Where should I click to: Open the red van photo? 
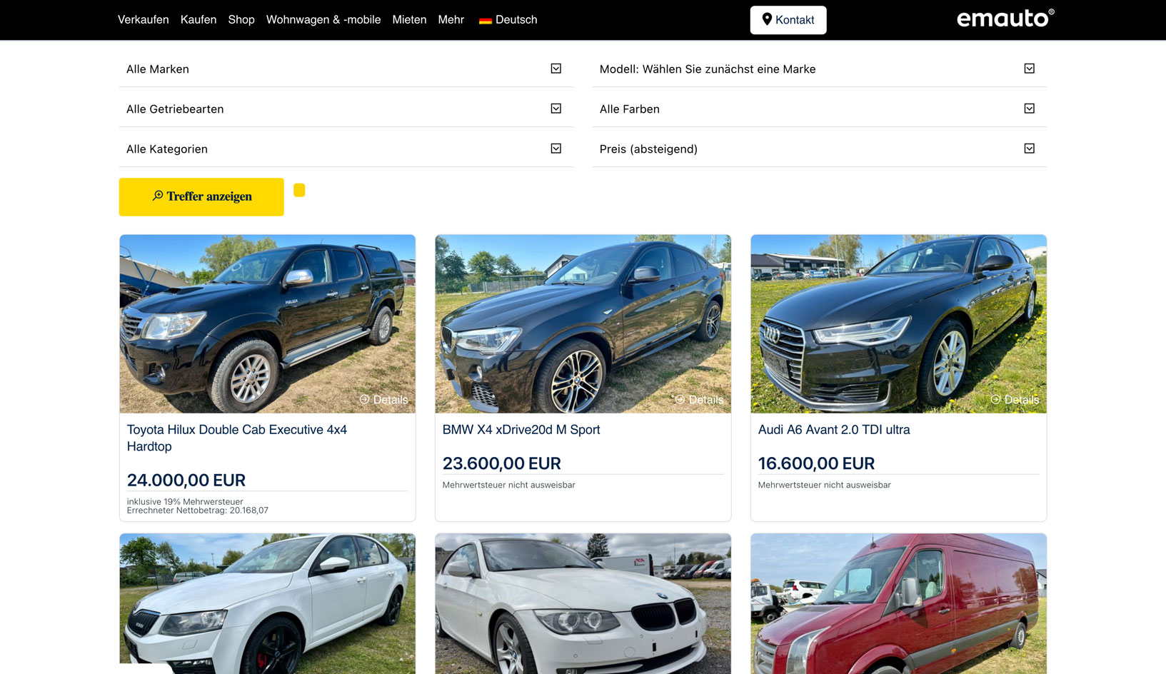[898, 603]
